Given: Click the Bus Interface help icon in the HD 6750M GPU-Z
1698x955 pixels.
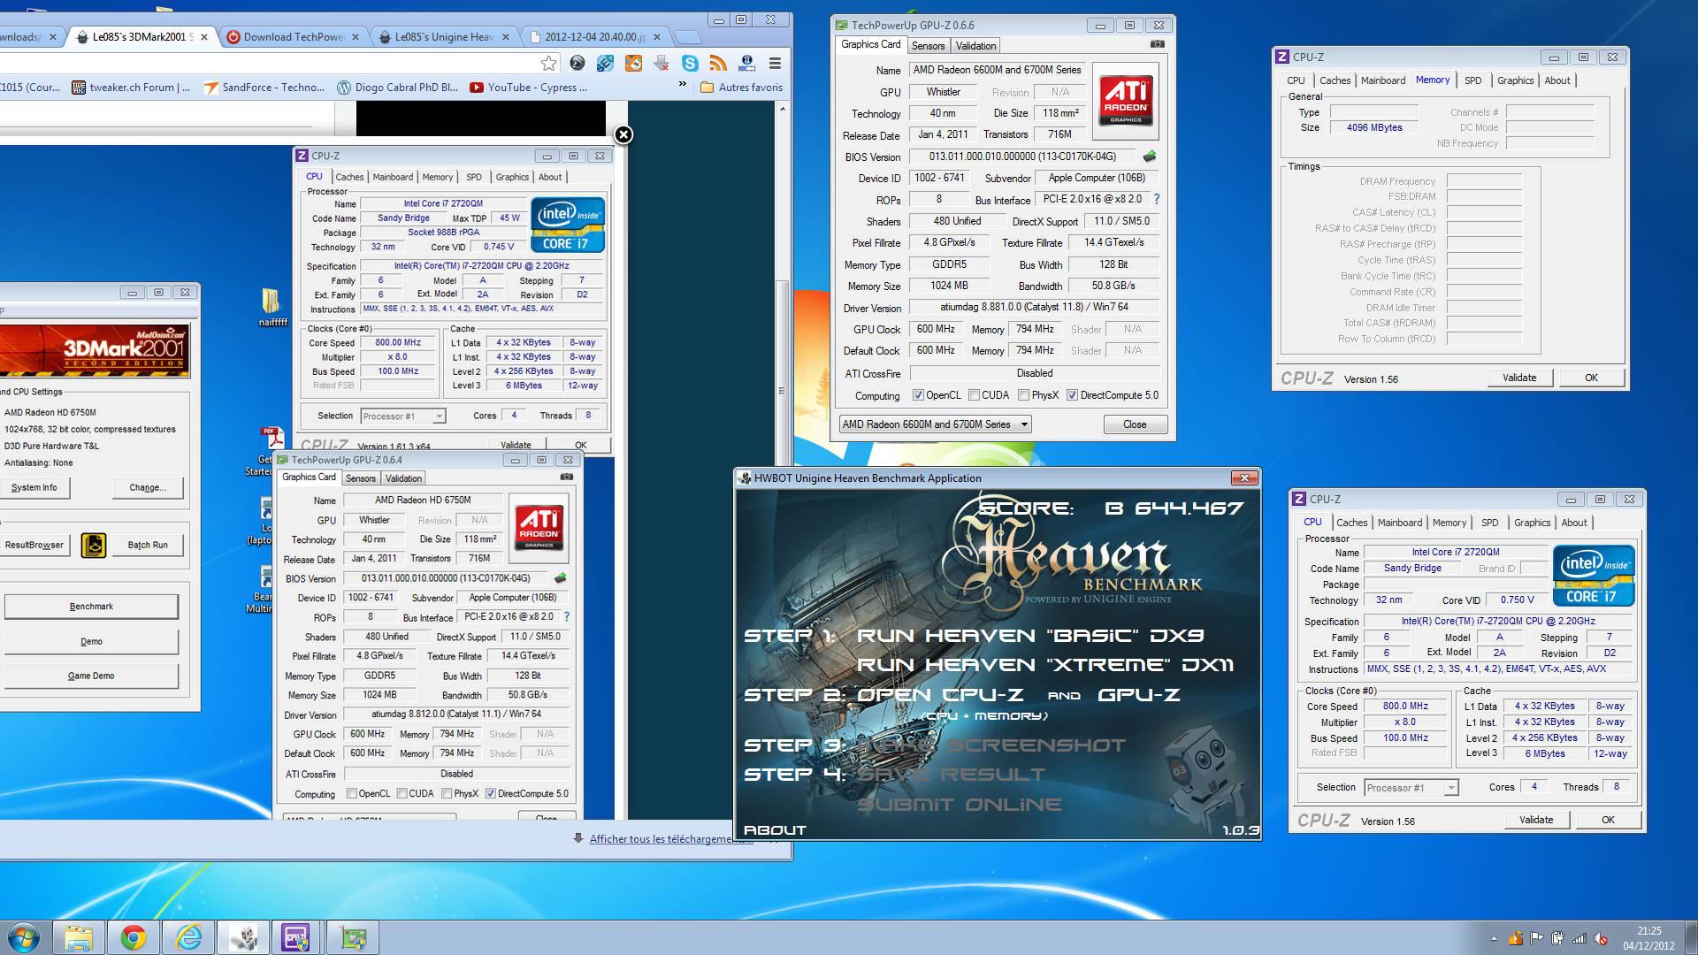Looking at the screenshot, I should tap(566, 616).
